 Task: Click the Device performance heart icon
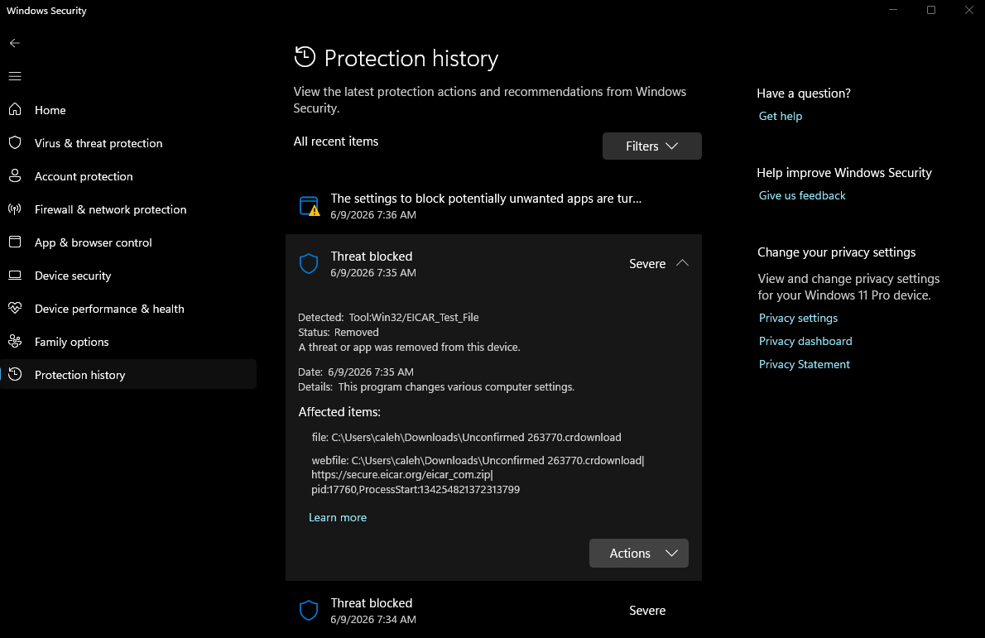[x=15, y=308]
